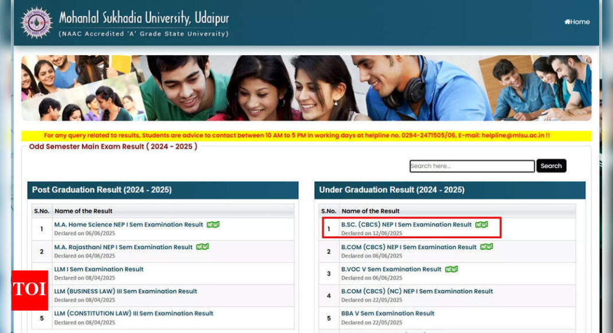This screenshot has height=333, width=613.
Task: Open M.A. Home Science NEP I Sem result
Action: pos(129,225)
